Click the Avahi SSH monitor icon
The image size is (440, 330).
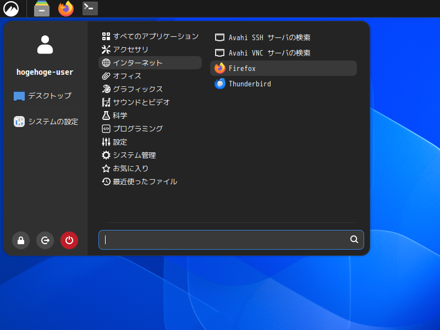pyautogui.click(x=219, y=37)
